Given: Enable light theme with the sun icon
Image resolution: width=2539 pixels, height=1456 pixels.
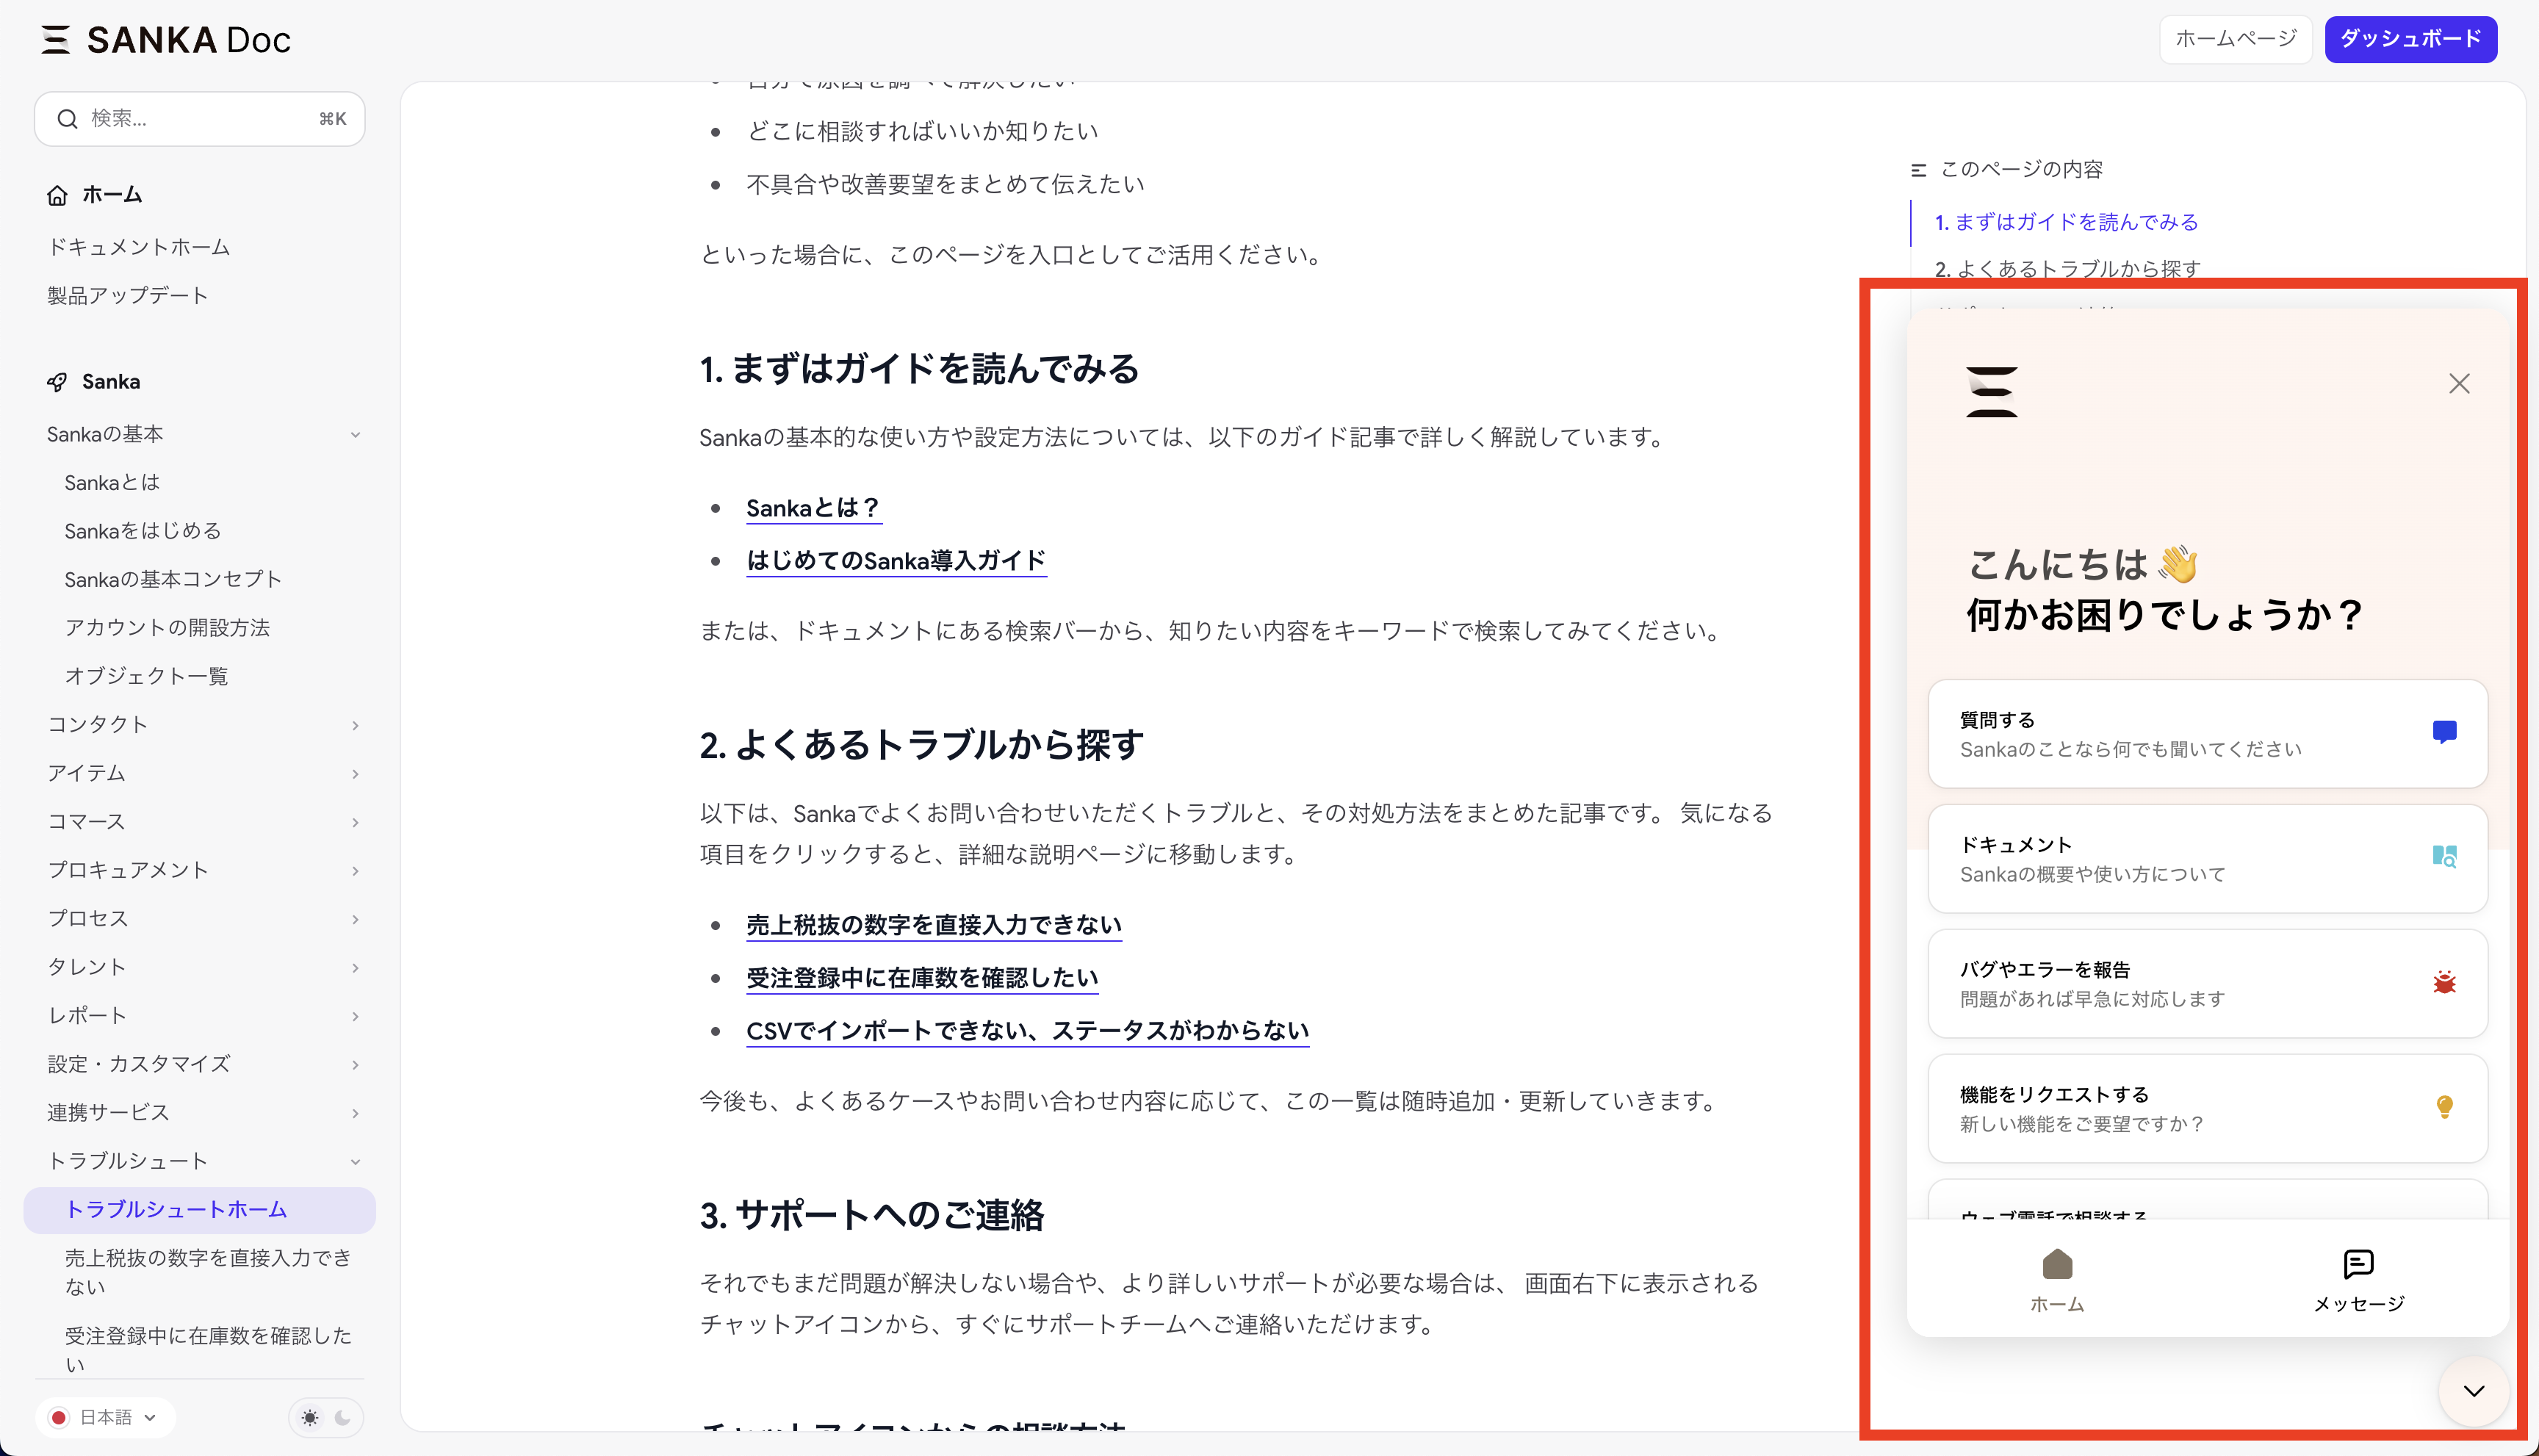Looking at the screenshot, I should [x=310, y=1417].
